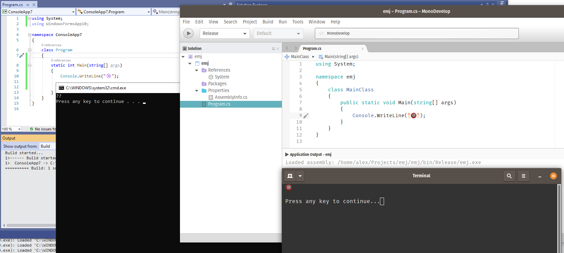Open the Tools menu in MonoDevelop

[298, 22]
